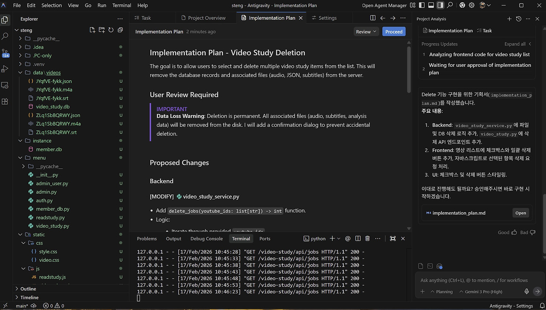Show the Problems panel tab
The image size is (546, 310).
147,238
